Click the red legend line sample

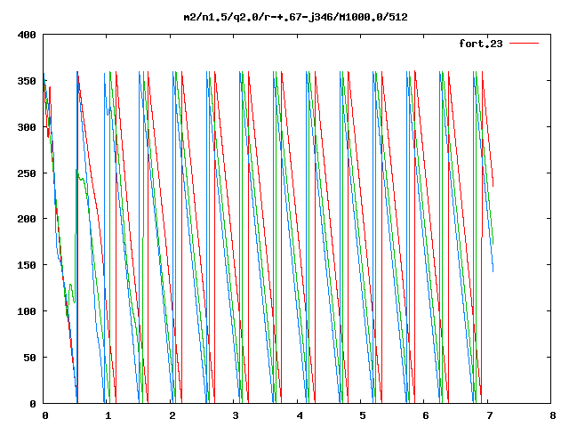(524, 44)
